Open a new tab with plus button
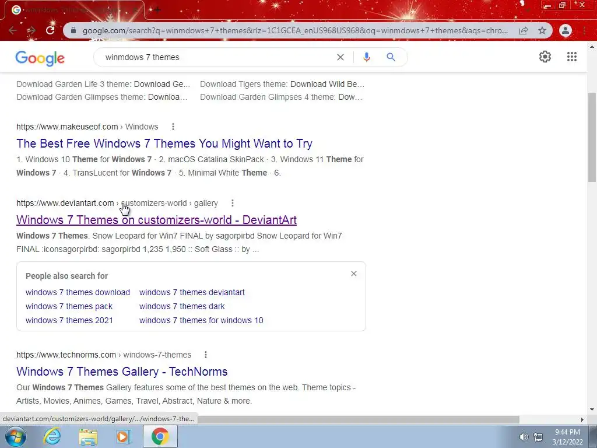Screen dimensions: 597x448 point(157,10)
